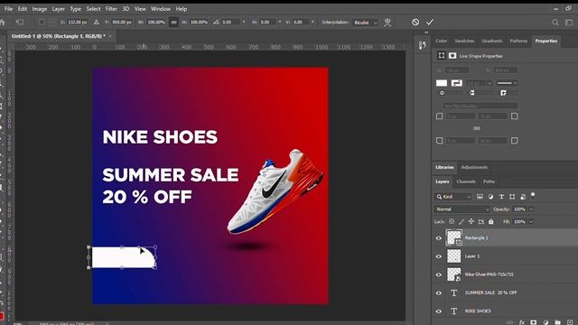578x325 pixels.
Task: Toggle the maintain aspect ratio link icon
Action: coord(173,22)
